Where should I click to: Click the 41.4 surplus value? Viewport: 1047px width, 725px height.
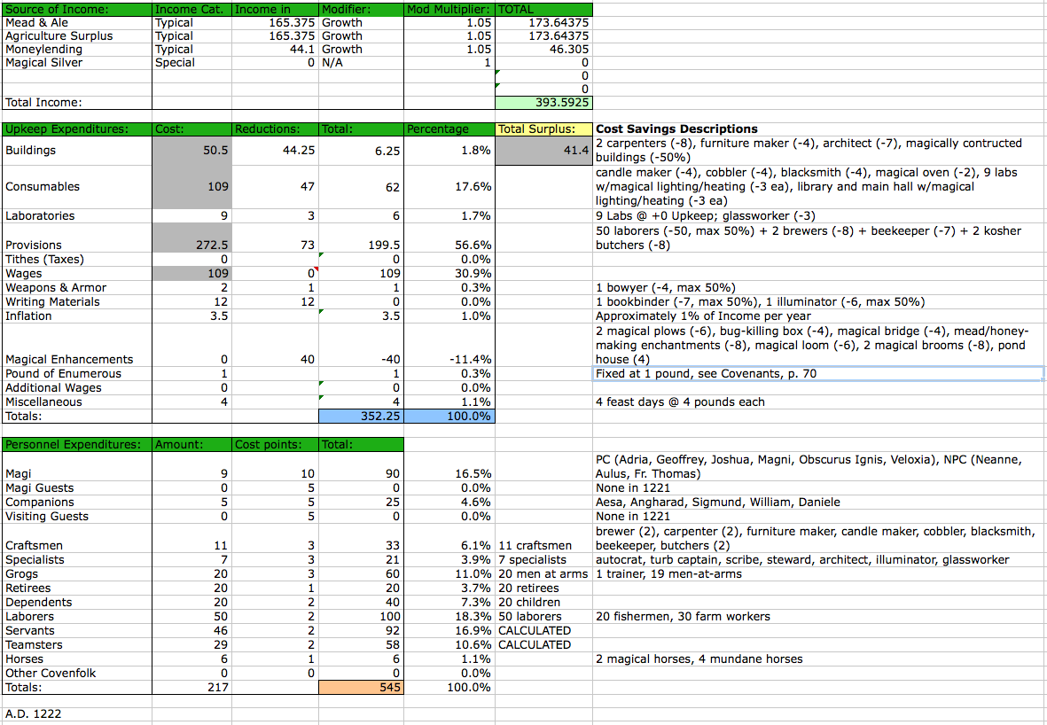pos(543,151)
